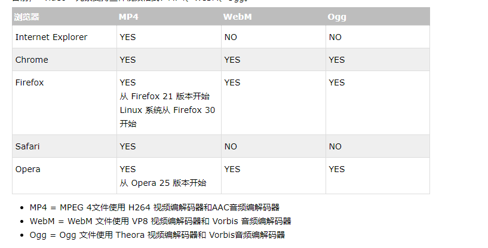This screenshot has height=248, width=488.
Task: Click the MP4 = MPEG 4 bullet text
Action: [154, 207]
